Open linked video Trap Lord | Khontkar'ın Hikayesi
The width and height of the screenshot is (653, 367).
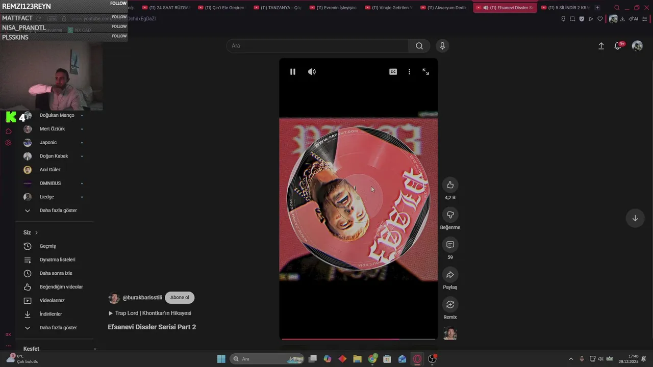click(149, 313)
